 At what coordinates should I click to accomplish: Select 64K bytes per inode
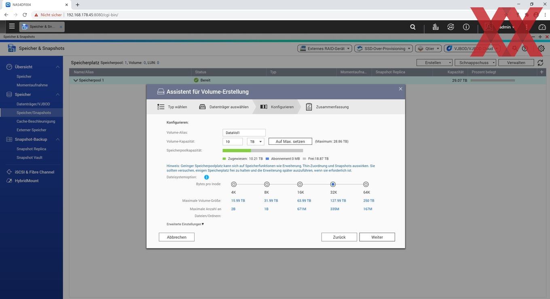tap(366, 184)
